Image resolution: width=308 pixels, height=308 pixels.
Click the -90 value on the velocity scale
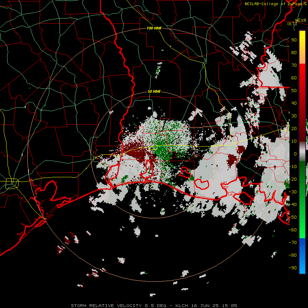point(293,268)
